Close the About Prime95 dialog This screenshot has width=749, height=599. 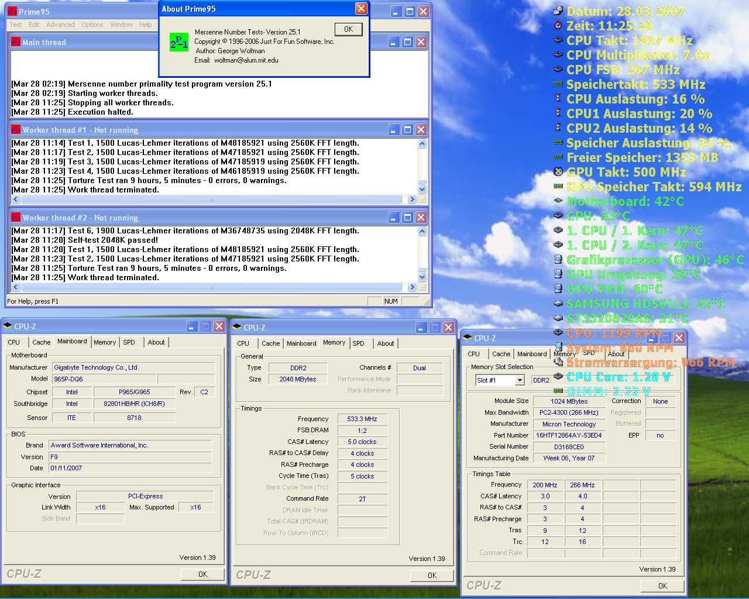362,8
